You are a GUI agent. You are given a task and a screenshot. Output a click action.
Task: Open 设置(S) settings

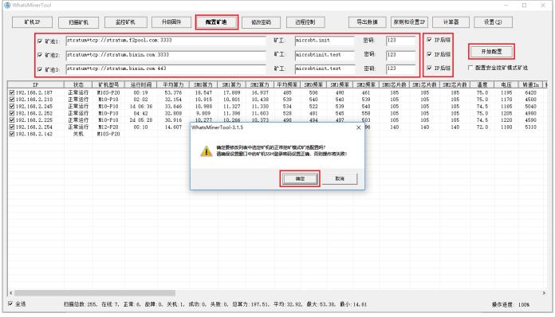pos(493,22)
